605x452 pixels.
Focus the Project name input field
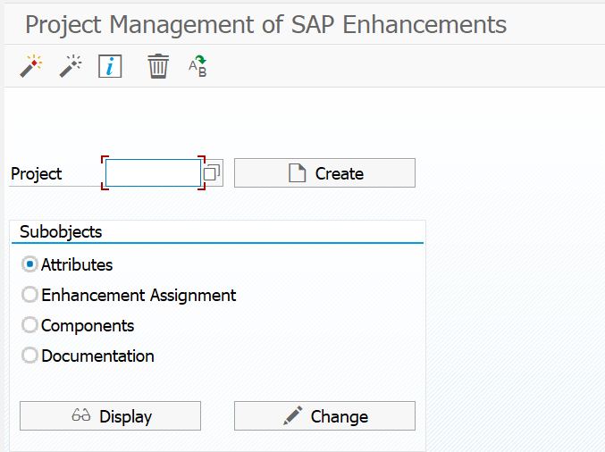153,173
